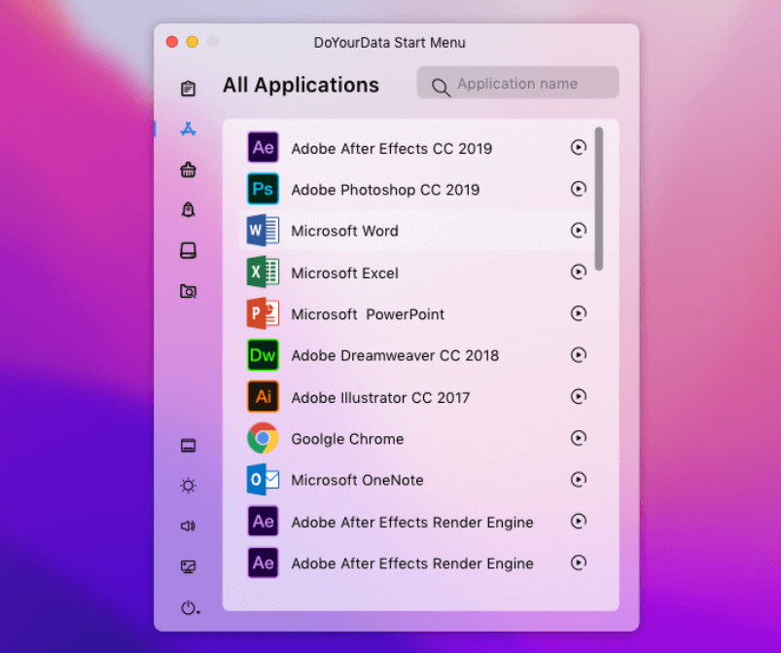Click the volume speaker sidebar icon
This screenshot has width=781, height=653.
pyautogui.click(x=188, y=526)
